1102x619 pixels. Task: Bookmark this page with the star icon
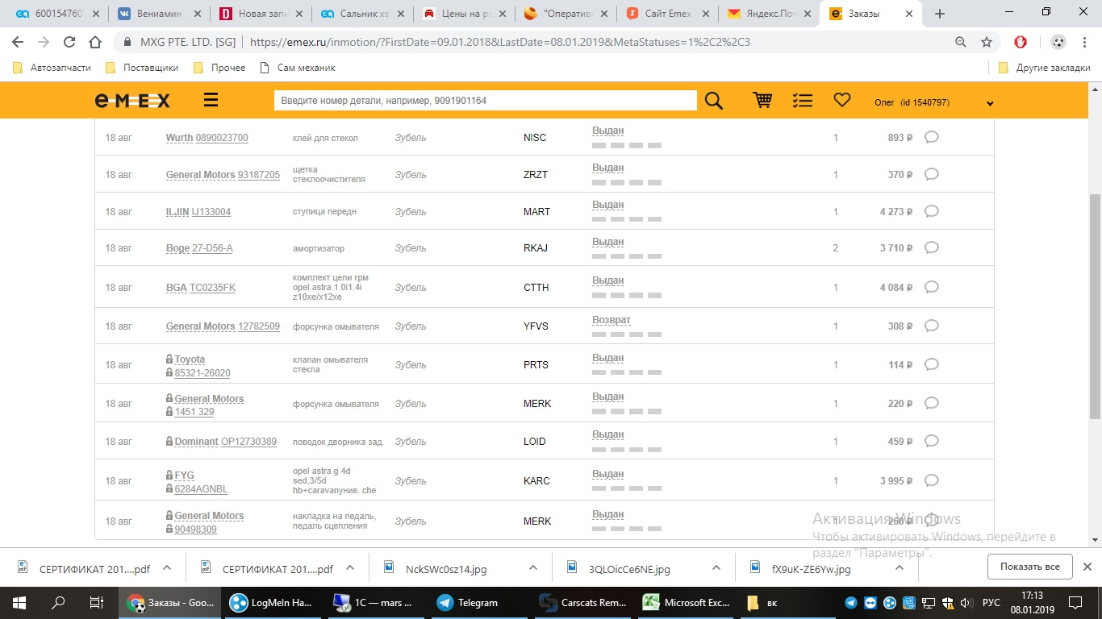tap(986, 42)
